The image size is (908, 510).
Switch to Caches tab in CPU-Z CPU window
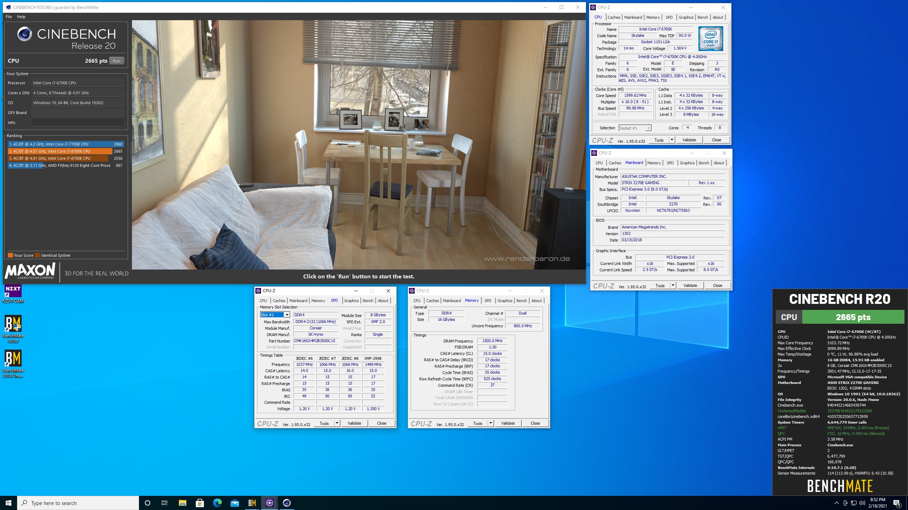point(614,17)
